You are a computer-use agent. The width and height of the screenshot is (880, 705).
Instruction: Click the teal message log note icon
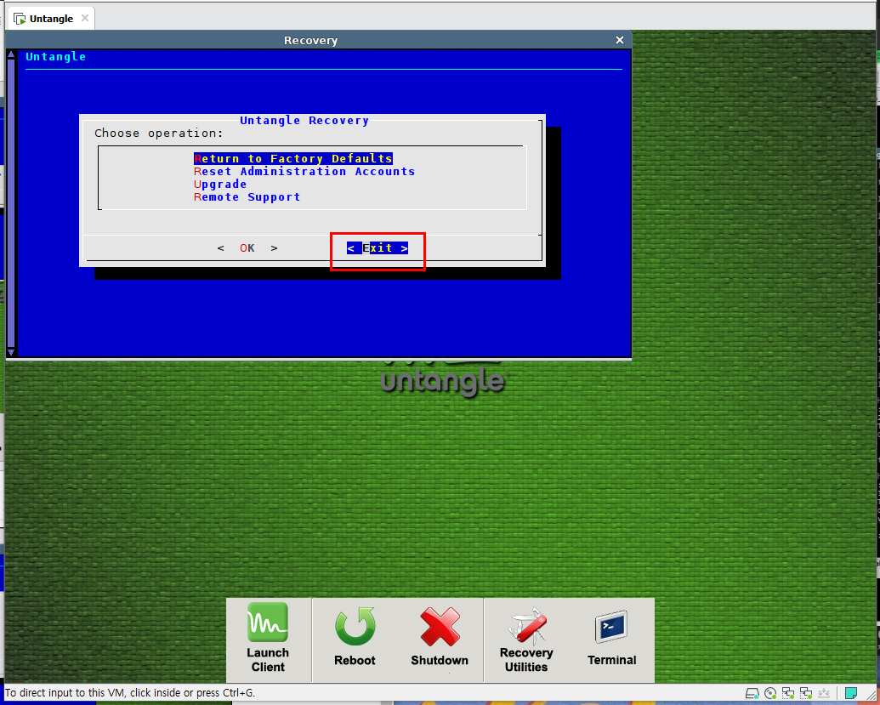[x=851, y=693]
